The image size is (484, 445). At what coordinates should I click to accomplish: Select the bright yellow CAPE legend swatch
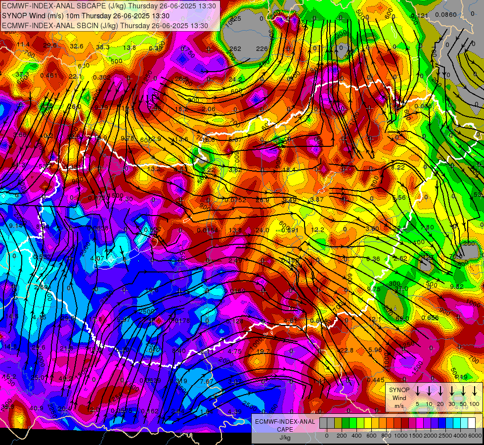[x=368, y=423]
